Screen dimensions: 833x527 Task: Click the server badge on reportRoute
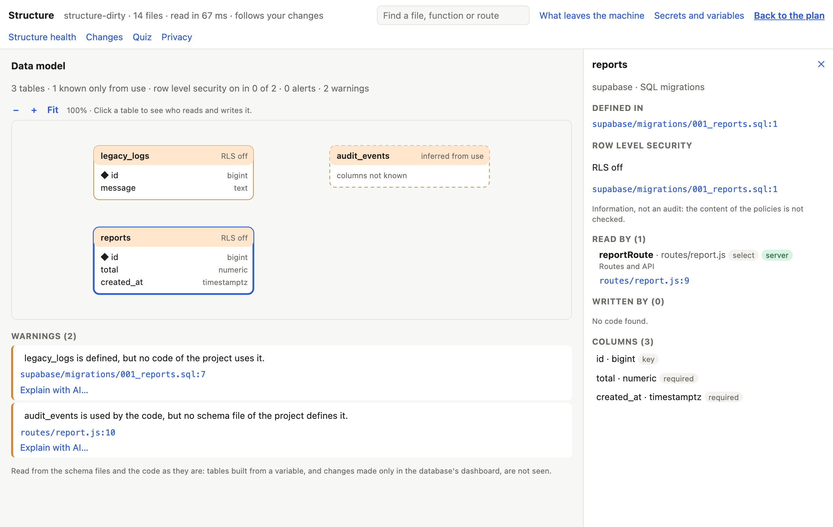pyautogui.click(x=777, y=255)
